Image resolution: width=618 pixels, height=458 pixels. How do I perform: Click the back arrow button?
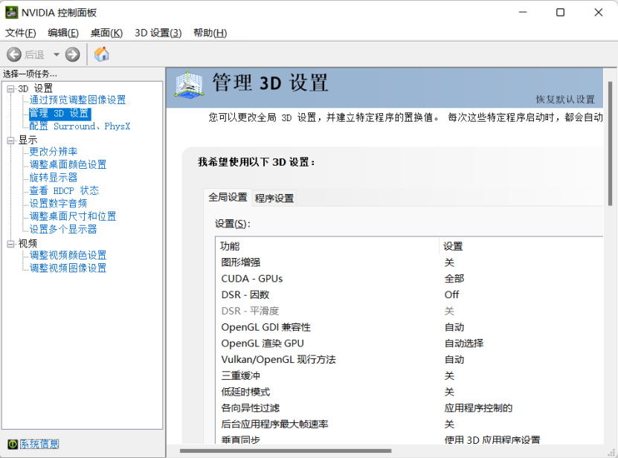point(14,54)
